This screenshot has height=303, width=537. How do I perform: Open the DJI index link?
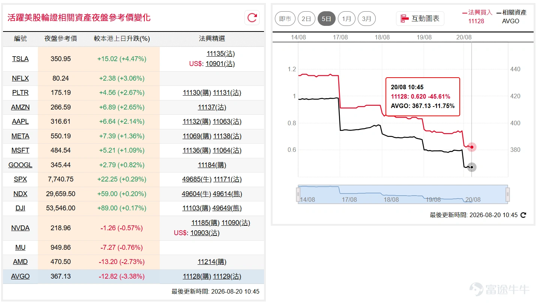tap(20, 208)
